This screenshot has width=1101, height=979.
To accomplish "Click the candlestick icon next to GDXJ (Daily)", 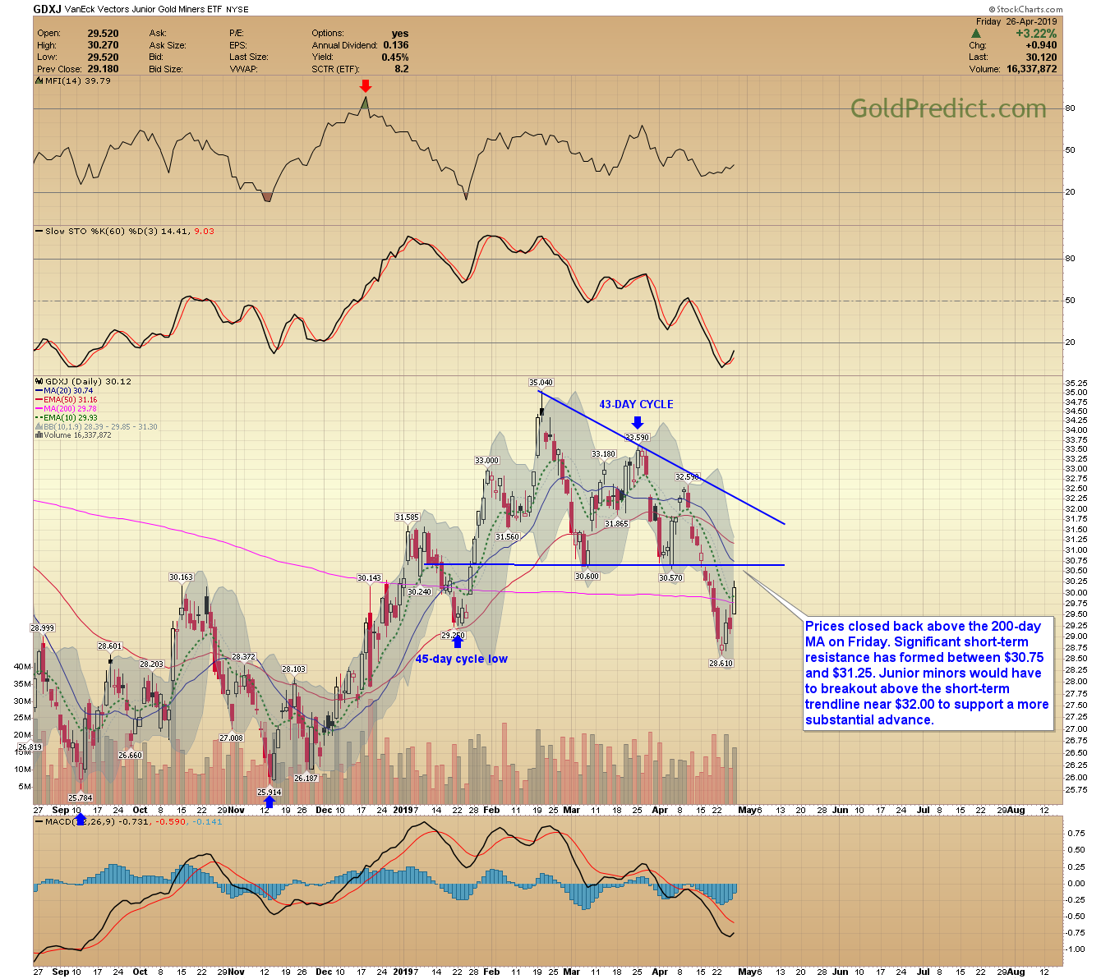I will (38, 382).
